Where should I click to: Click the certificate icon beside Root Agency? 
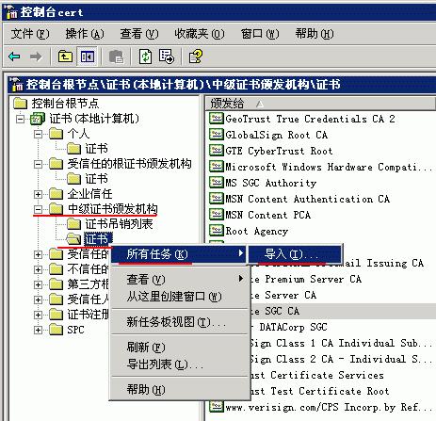click(x=217, y=231)
